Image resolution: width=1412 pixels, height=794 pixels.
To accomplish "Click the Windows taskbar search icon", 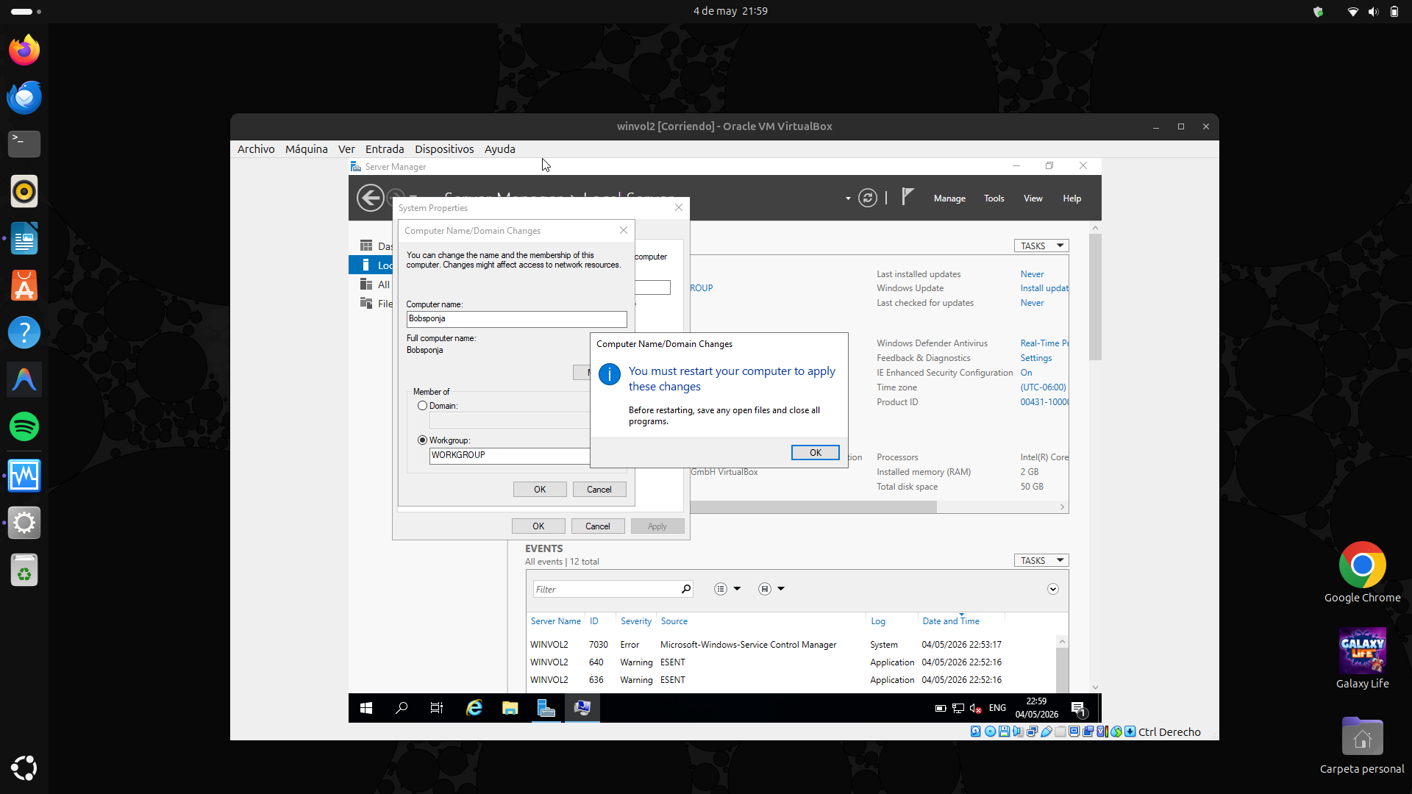I will click(x=402, y=708).
